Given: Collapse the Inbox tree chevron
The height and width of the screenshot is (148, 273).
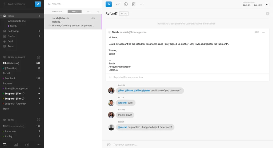Looking at the screenshot, I should coord(1,16).
